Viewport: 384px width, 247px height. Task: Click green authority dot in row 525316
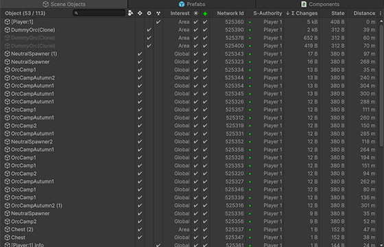coord(250,206)
